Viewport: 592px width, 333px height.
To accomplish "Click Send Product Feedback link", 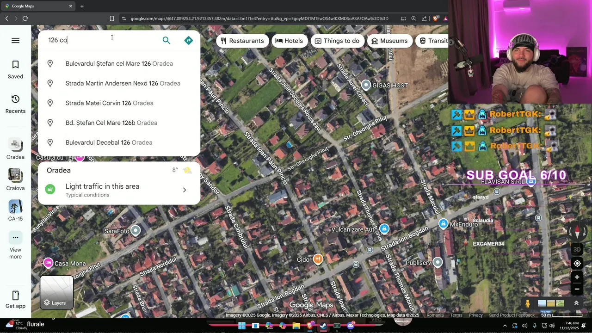I will point(512,315).
